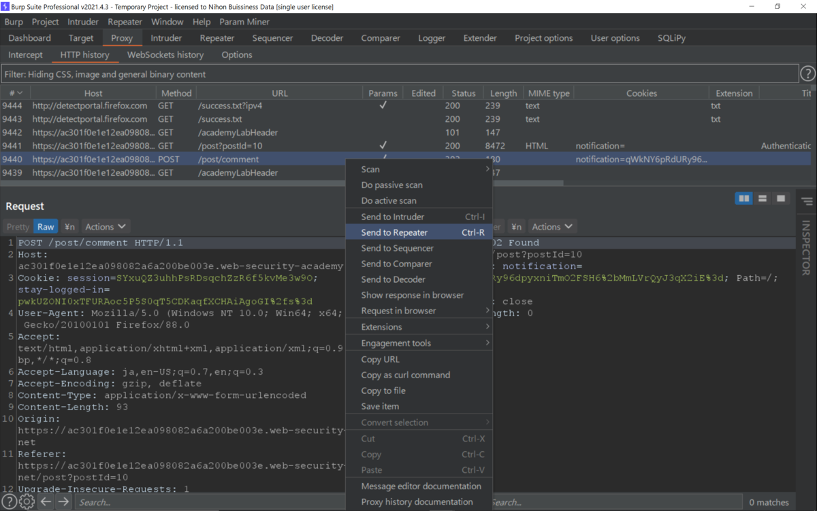Screen dimensions: 817x511
Task: Select Do active scan
Action: (419, 200)
